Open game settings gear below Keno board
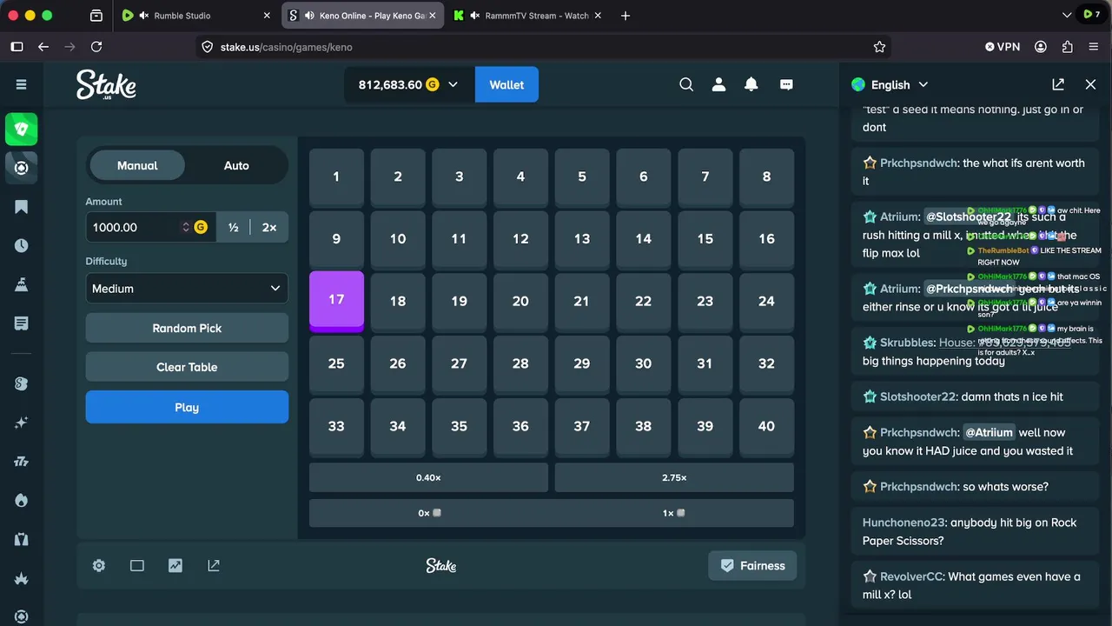This screenshot has width=1112, height=626. [x=99, y=566]
